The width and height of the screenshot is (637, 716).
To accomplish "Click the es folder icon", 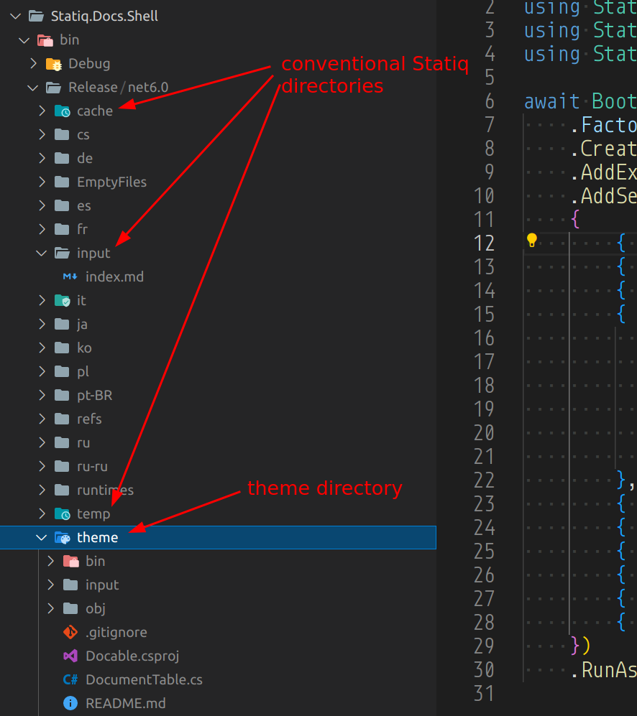I will coord(62,206).
